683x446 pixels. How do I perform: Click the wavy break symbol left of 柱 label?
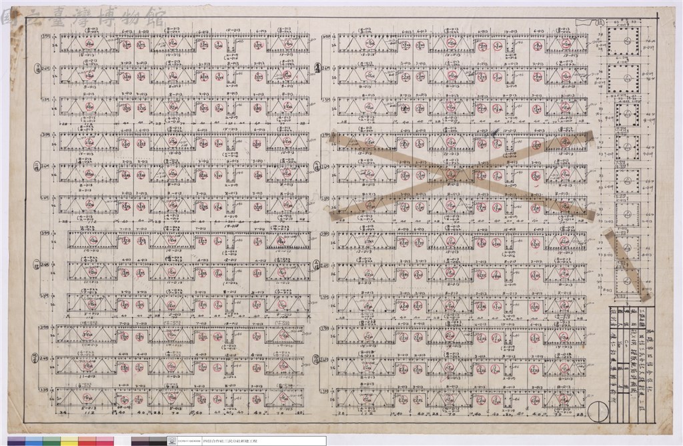(x=584, y=22)
